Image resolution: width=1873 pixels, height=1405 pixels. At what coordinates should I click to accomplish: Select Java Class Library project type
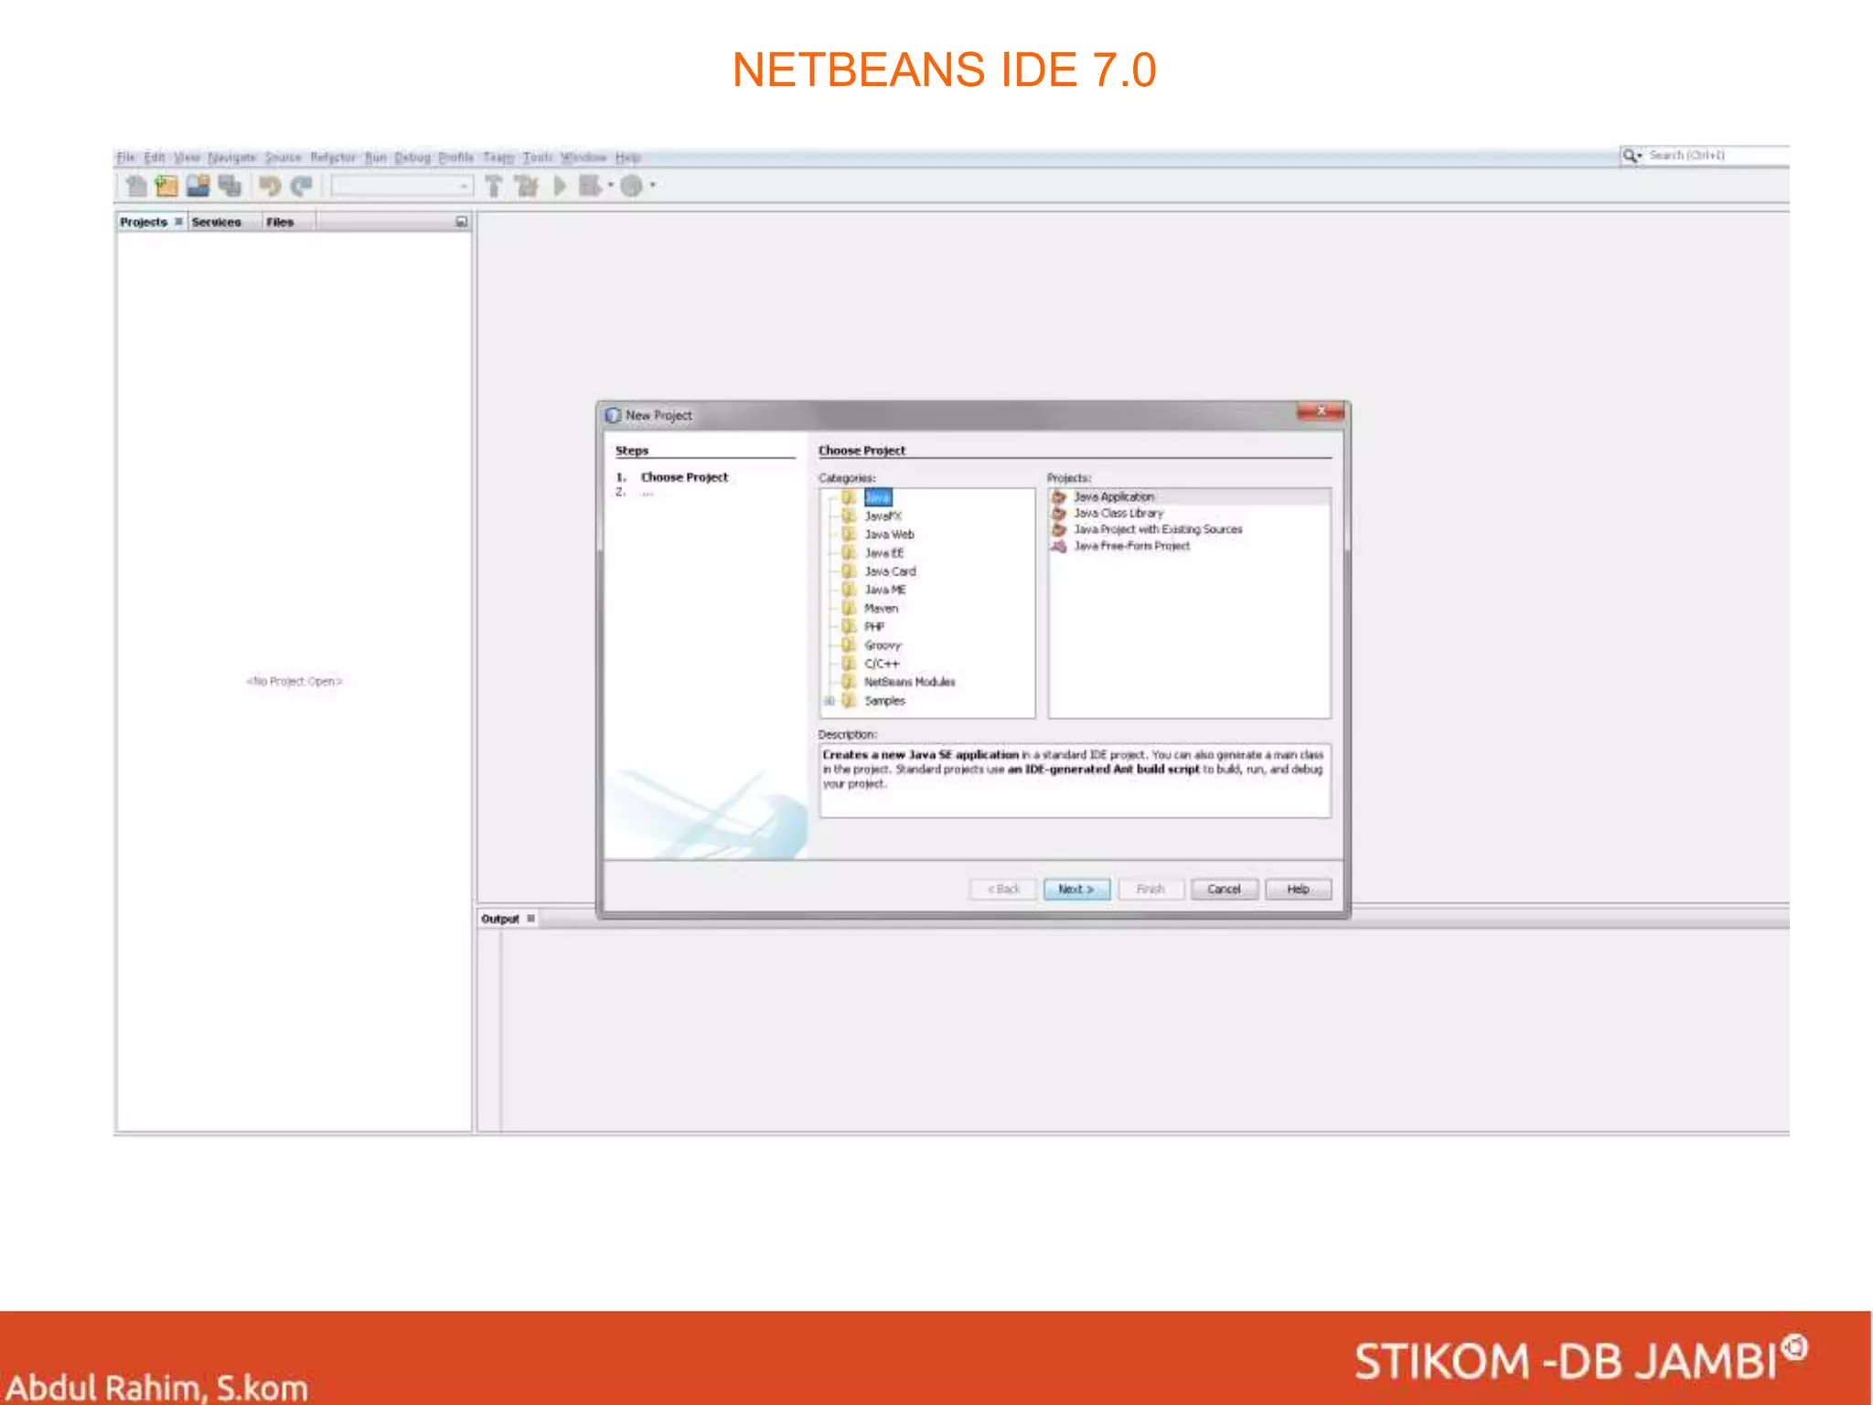[x=1118, y=514]
